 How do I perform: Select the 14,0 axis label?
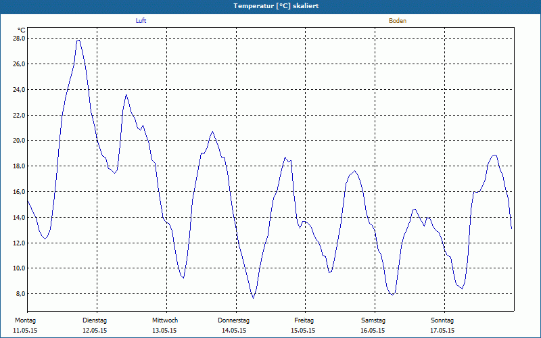tap(20, 217)
